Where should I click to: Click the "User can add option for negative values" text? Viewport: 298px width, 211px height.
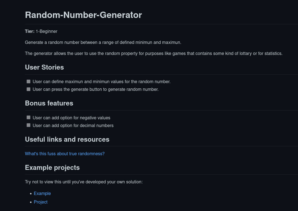click(x=71, y=118)
